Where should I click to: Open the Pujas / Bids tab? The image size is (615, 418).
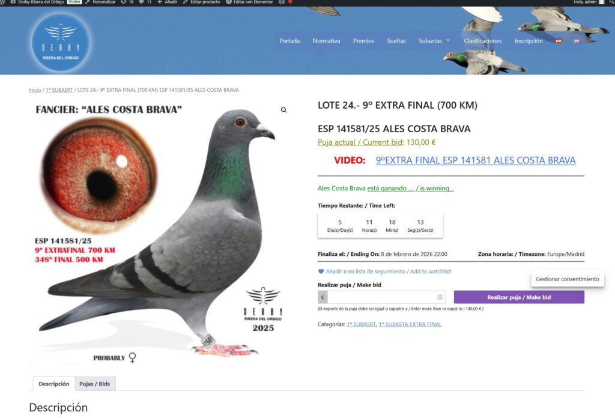click(x=94, y=384)
